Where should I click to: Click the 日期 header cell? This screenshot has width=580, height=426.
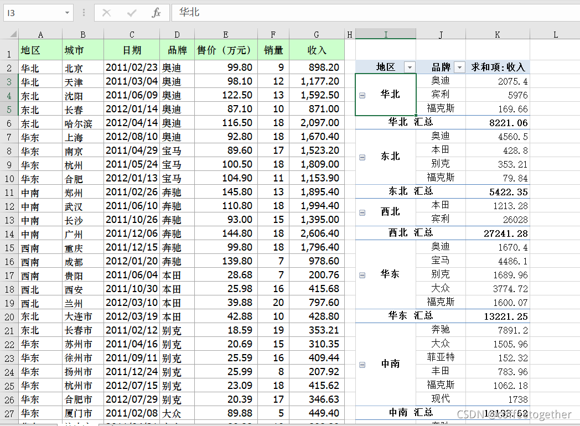pos(132,50)
